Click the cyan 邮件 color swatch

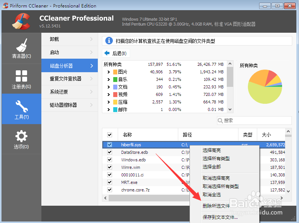click(x=115, y=109)
